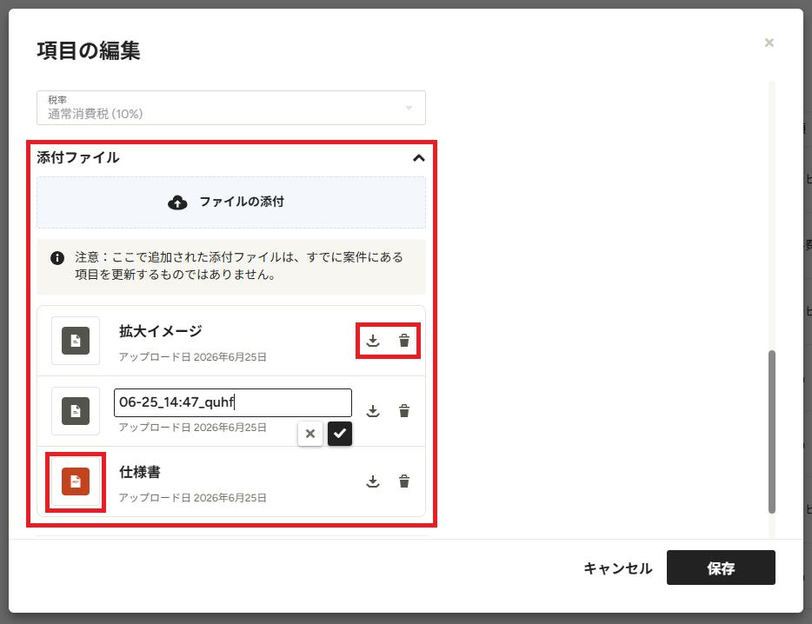Delete the 06-25_14:47_quhf file
Screen dimensions: 812x624
404,411
